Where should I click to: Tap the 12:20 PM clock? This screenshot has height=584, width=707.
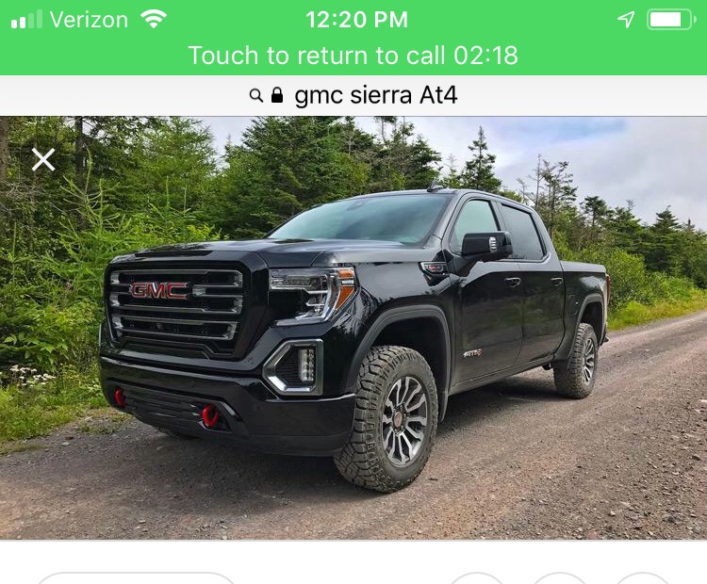point(356,20)
